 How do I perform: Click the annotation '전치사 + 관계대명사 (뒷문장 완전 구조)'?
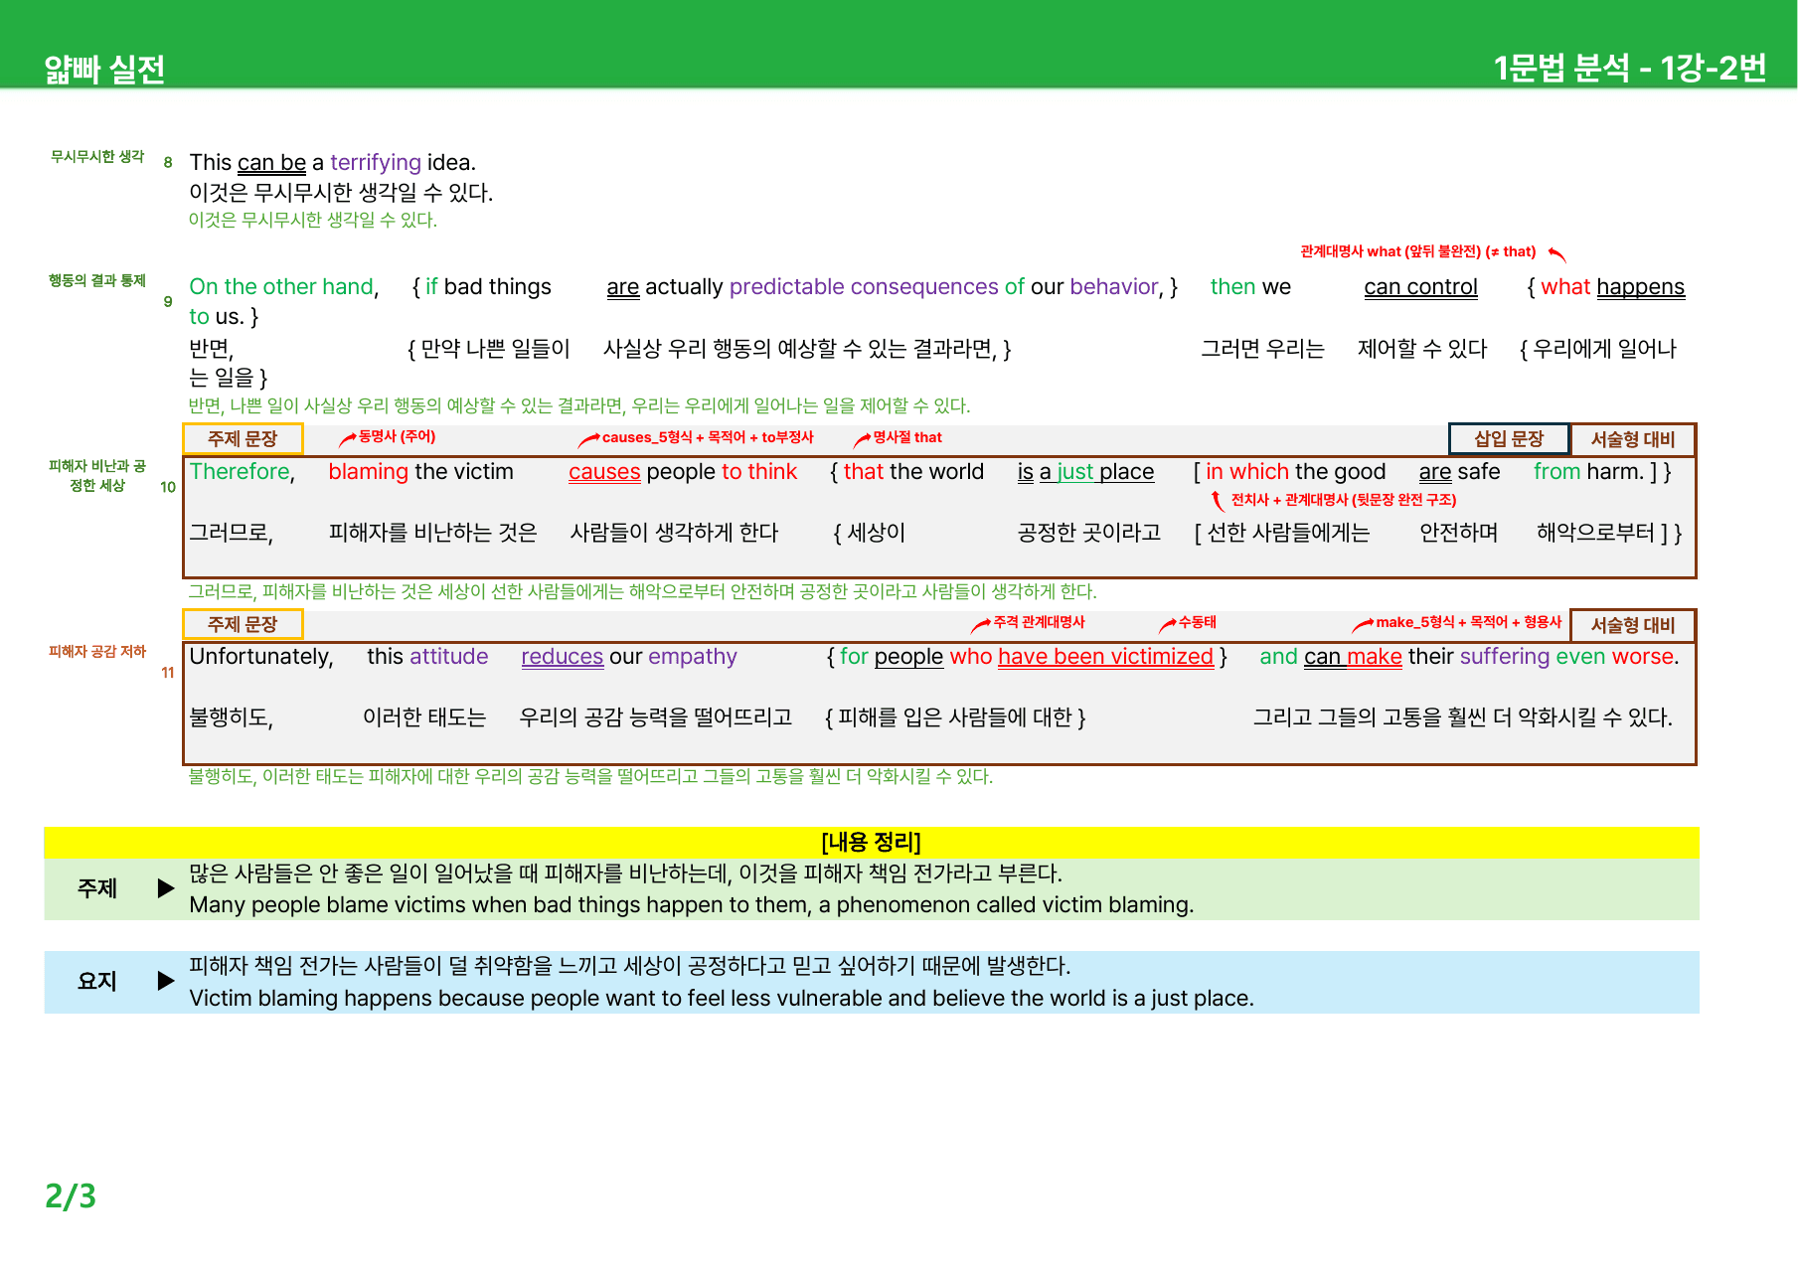click(1344, 500)
